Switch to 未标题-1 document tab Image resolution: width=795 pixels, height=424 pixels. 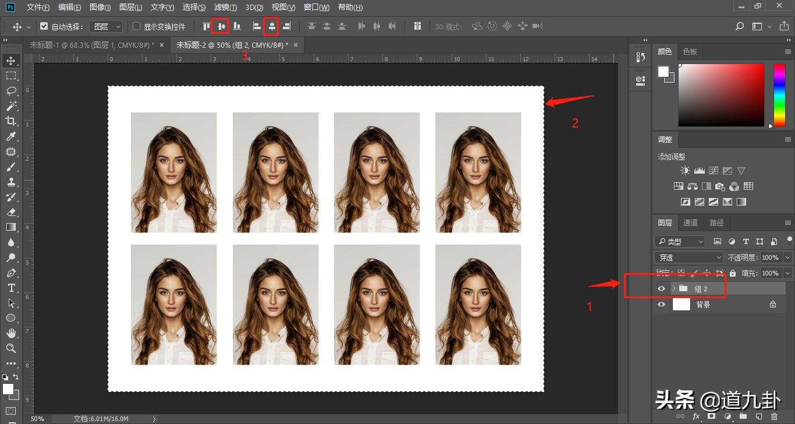[92, 45]
